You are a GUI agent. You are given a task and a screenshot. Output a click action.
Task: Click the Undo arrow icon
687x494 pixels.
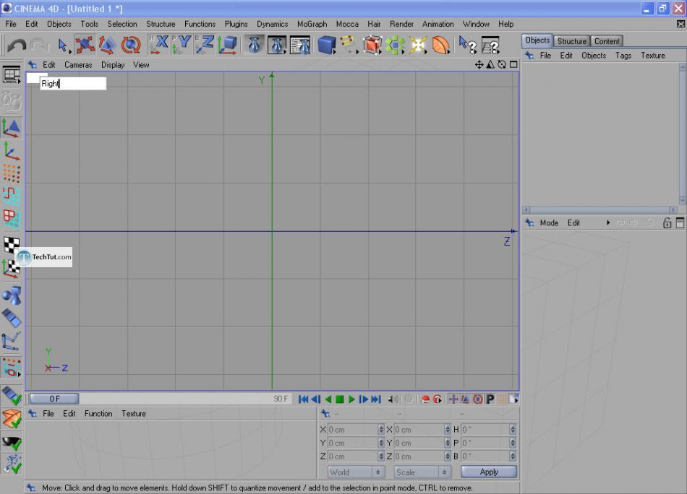(x=17, y=45)
